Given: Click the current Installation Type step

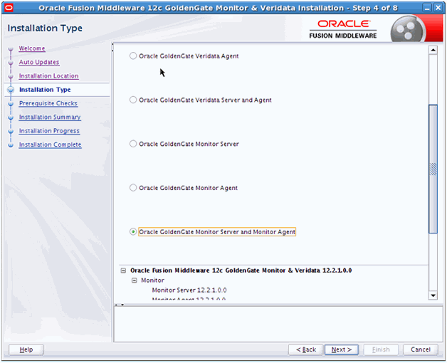Looking at the screenshot, I should click(45, 90).
